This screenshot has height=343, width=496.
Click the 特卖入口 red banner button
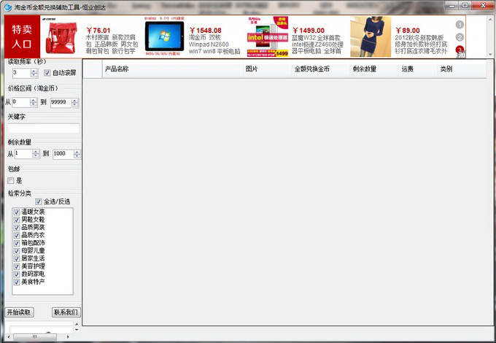22,37
